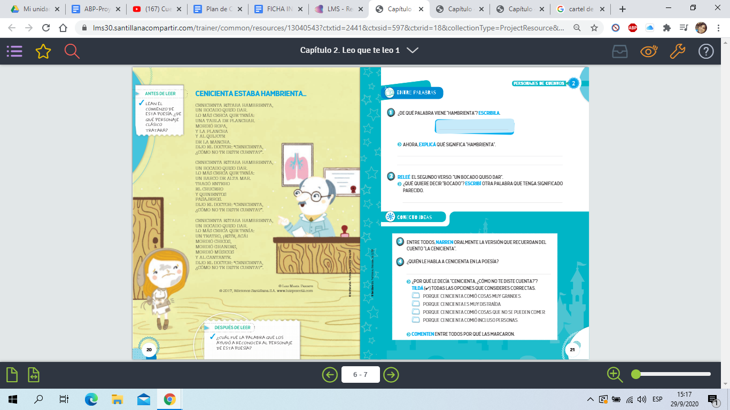Switch to the ABP-Proy browser tab
The height and width of the screenshot is (410, 730).
tap(96, 9)
